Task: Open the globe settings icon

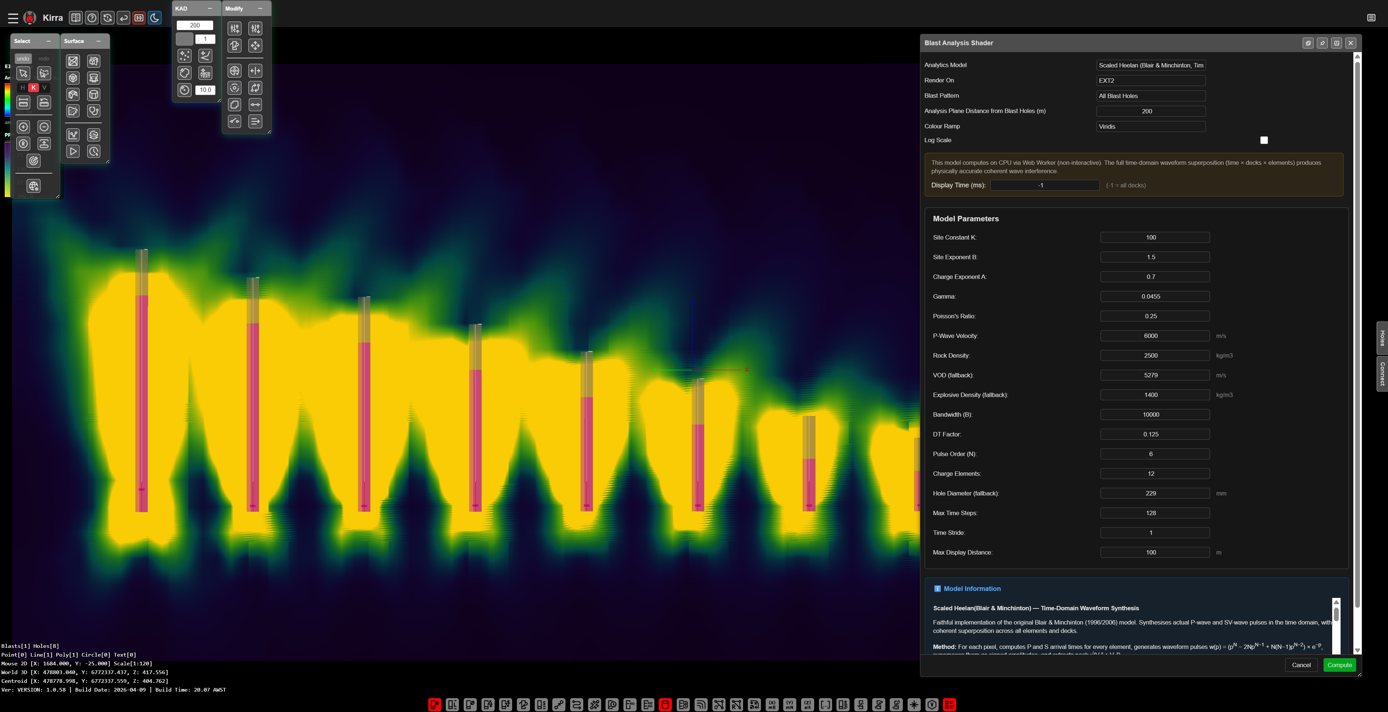Action: pos(34,186)
